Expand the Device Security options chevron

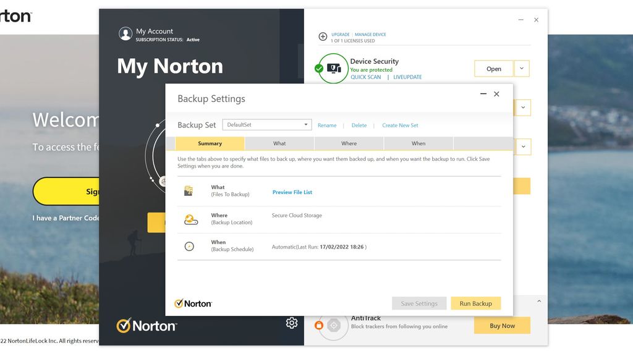point(522,68)
